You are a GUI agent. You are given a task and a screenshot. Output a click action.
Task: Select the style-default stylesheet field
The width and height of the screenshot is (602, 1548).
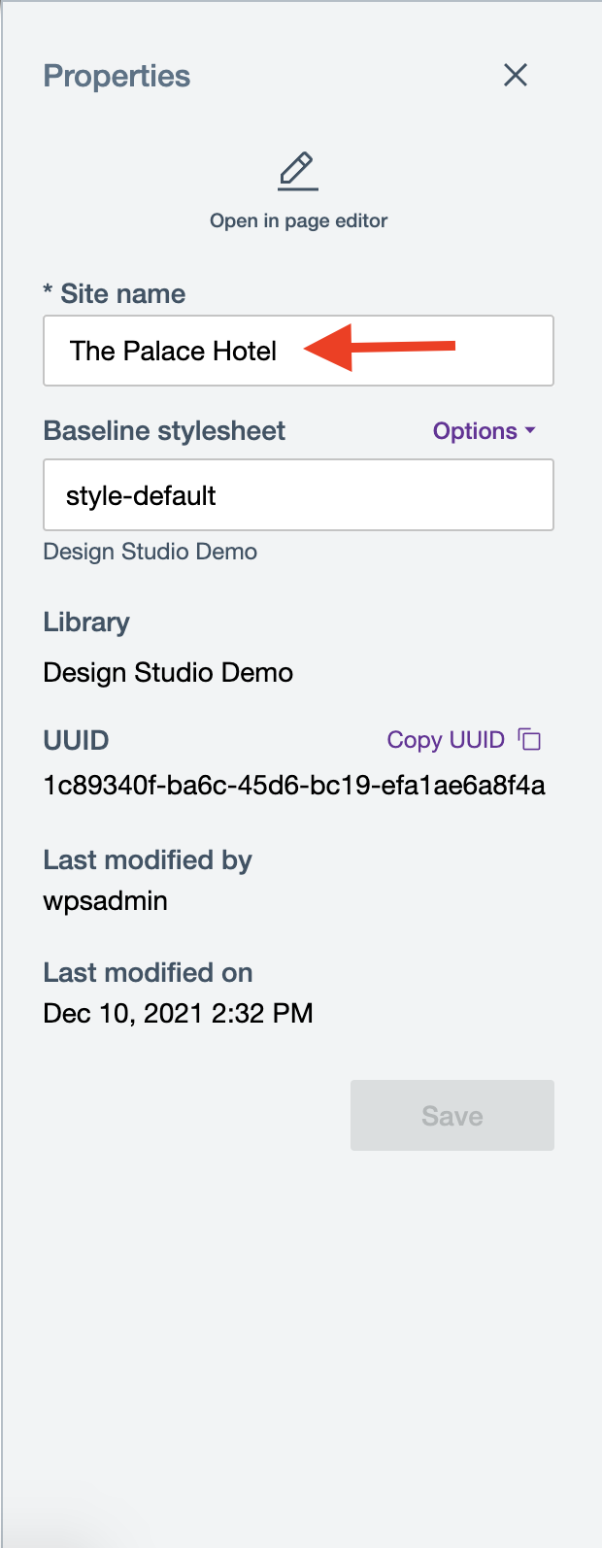[297, 495]
